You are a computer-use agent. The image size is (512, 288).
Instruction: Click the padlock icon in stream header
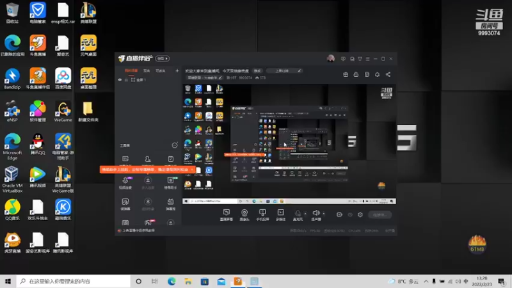tap(356, 74)
